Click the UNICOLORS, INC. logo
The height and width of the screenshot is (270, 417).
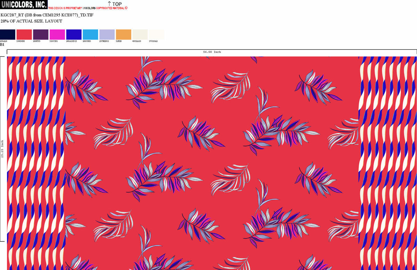click(24, 5)
